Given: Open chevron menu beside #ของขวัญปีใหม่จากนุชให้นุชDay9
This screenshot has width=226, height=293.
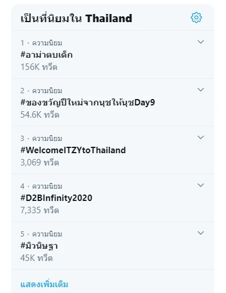Looking at the screenshot, I should click(x=200, y=90).
